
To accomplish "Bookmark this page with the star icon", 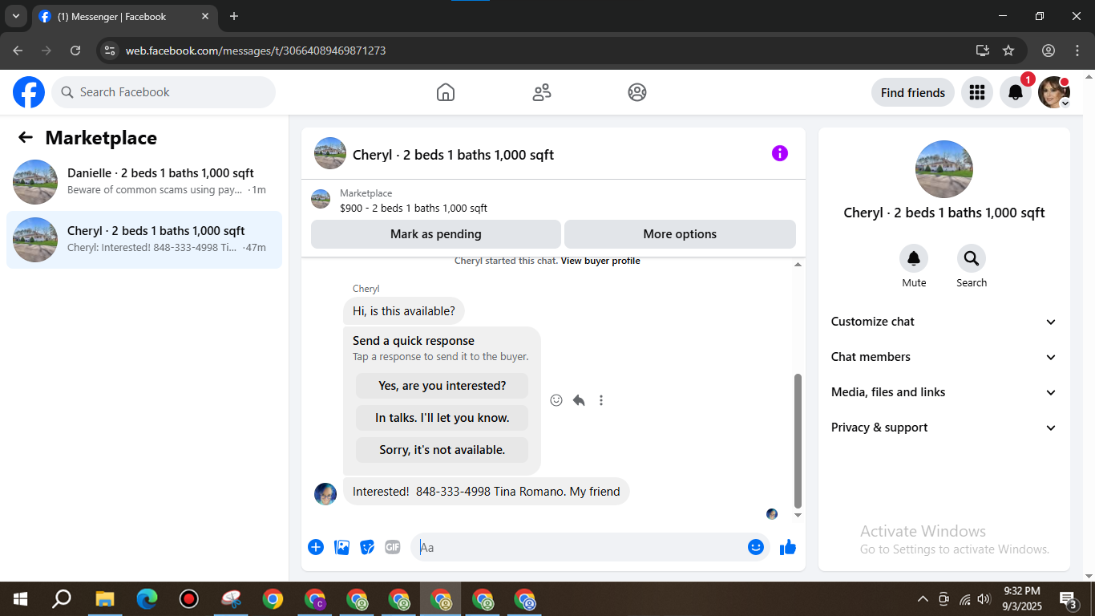I will click(x=1008, y=51).
